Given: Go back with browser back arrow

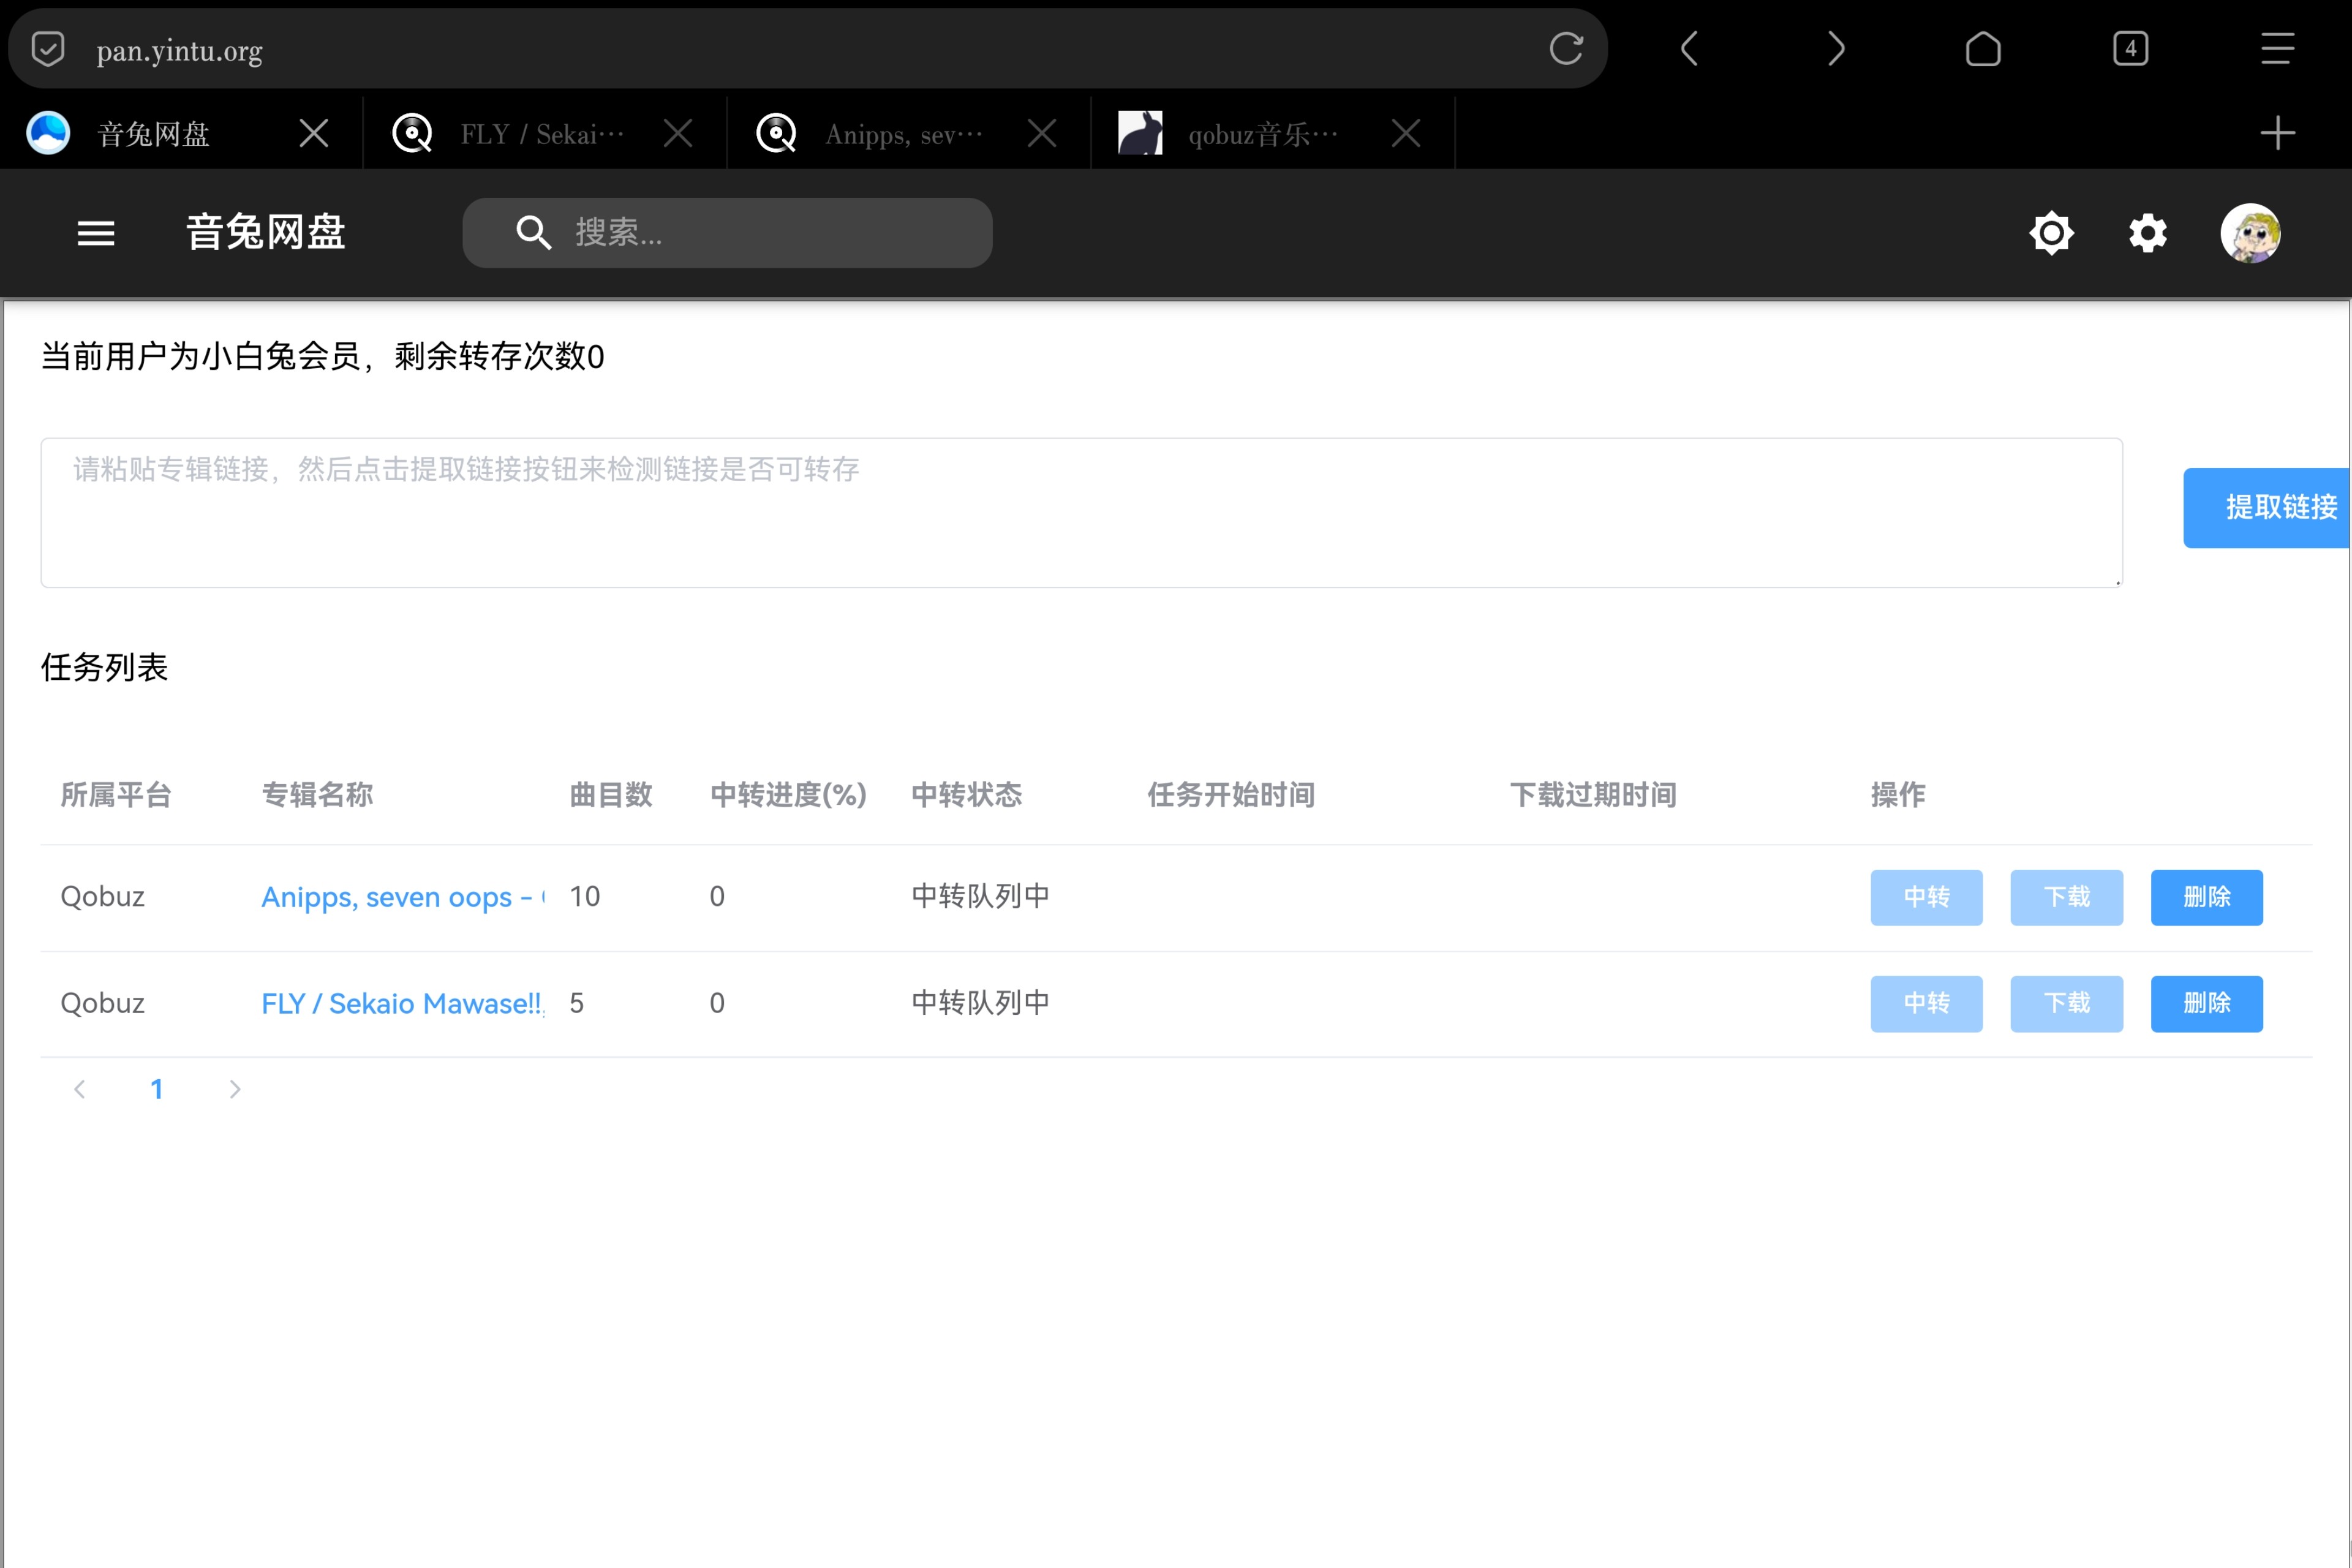Looking at the screenshot, I should click(x=1689, y=49).
